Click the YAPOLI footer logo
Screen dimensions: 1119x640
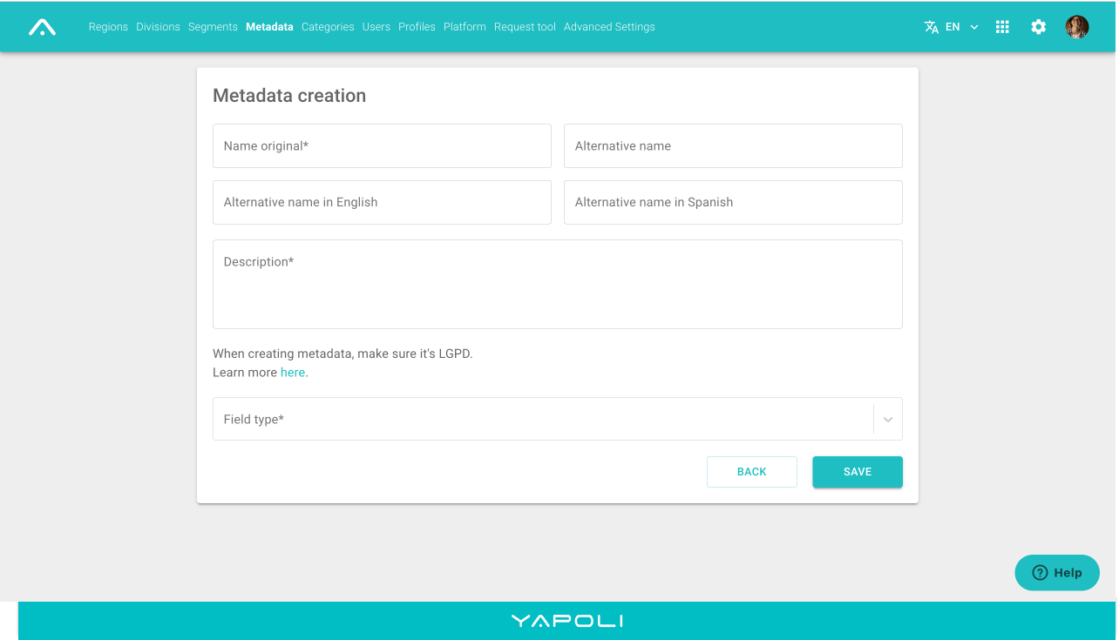coord(567,621)
